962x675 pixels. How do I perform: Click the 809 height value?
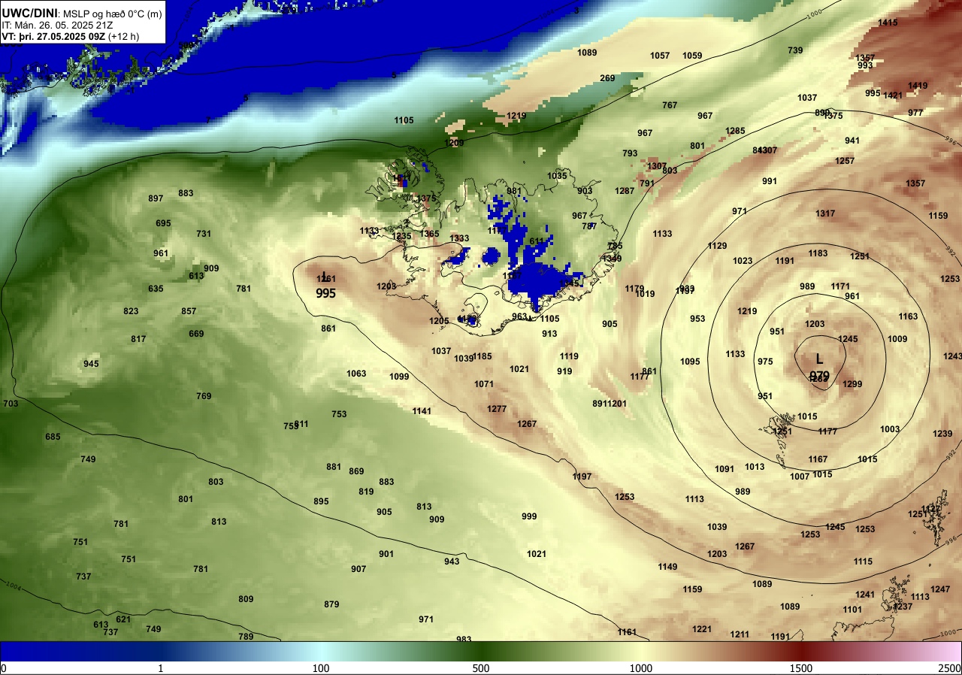coord(246,599)
